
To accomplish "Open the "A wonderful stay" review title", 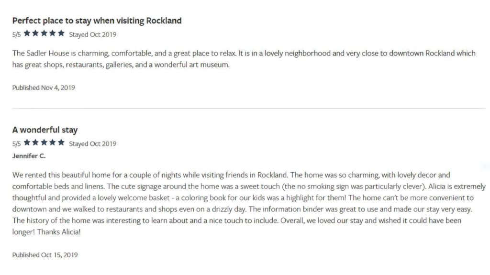I will pos(45,130).
